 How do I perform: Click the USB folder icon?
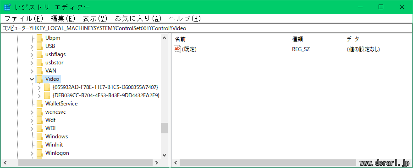[39, 46]
